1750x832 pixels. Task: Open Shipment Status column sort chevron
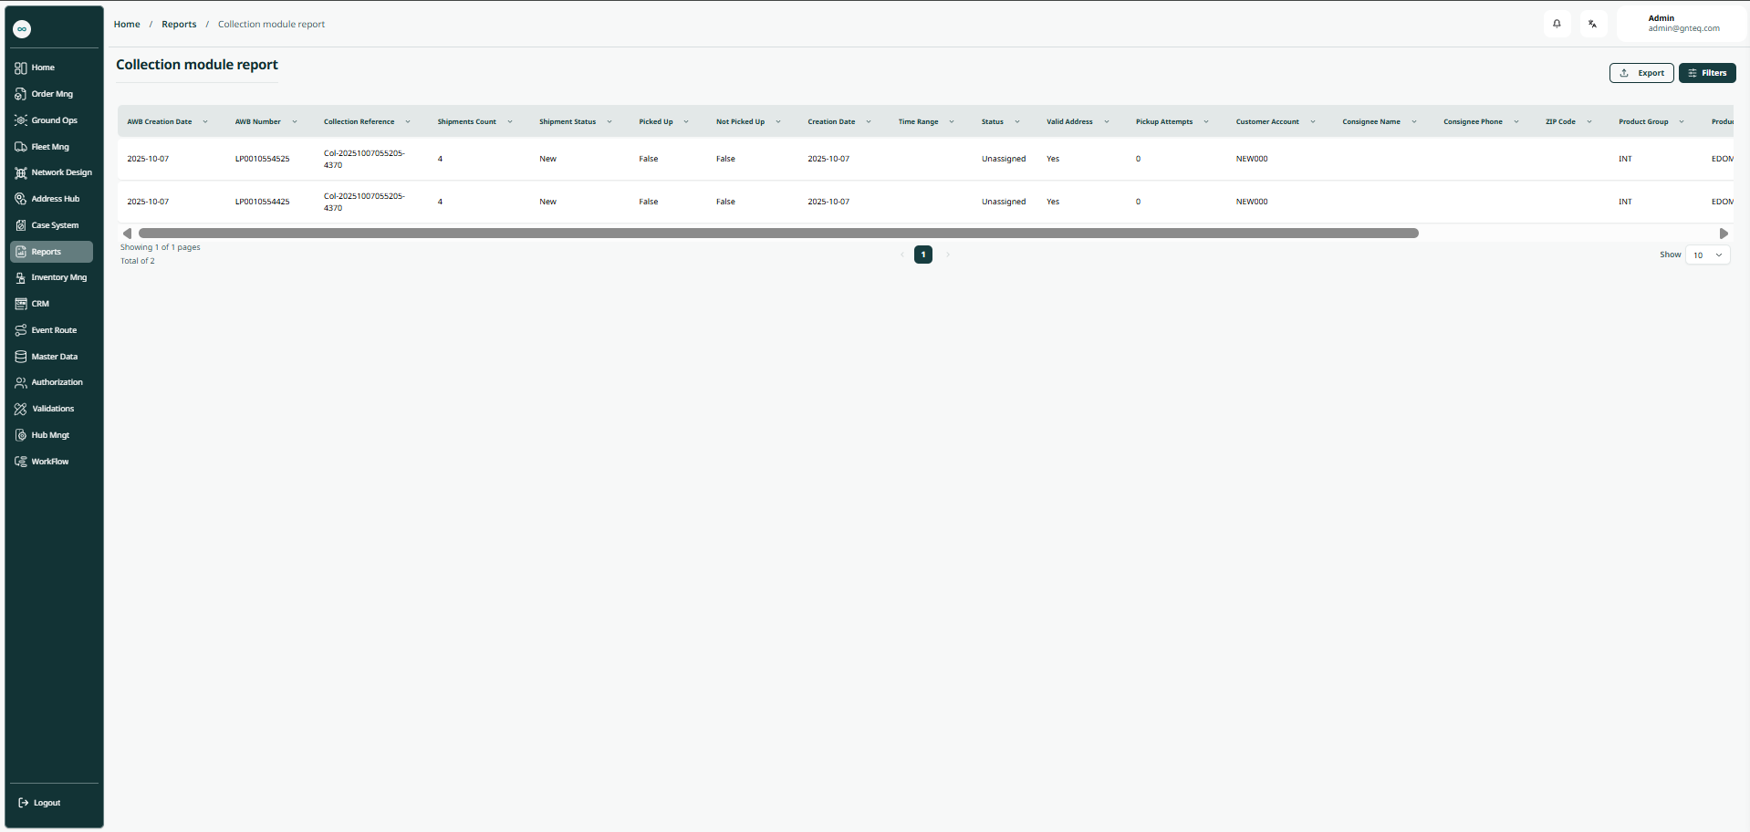609,122
